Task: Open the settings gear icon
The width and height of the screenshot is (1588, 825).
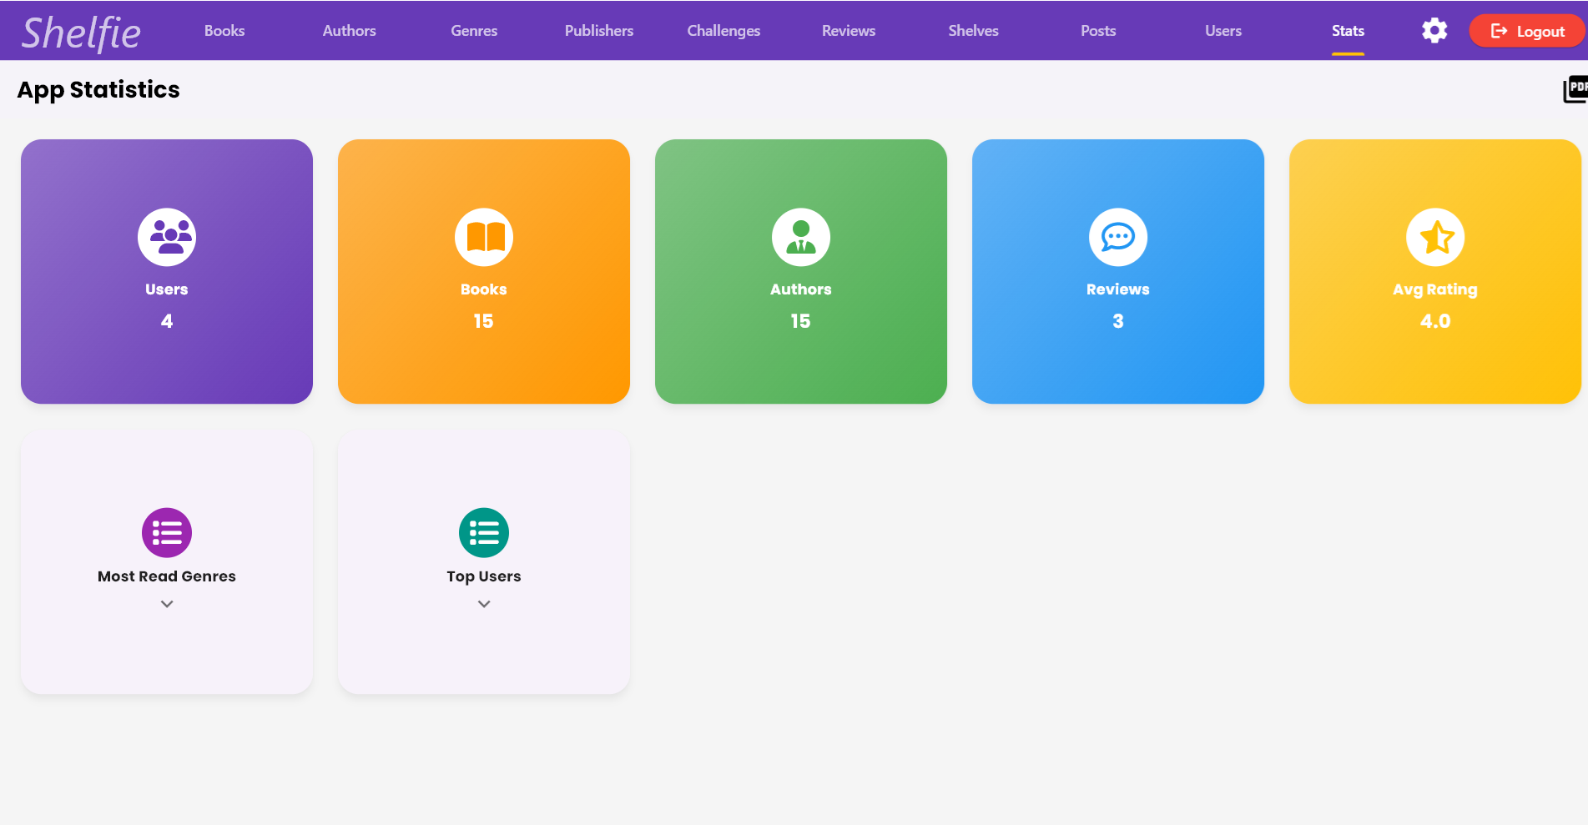Action: click(1434, 31)
